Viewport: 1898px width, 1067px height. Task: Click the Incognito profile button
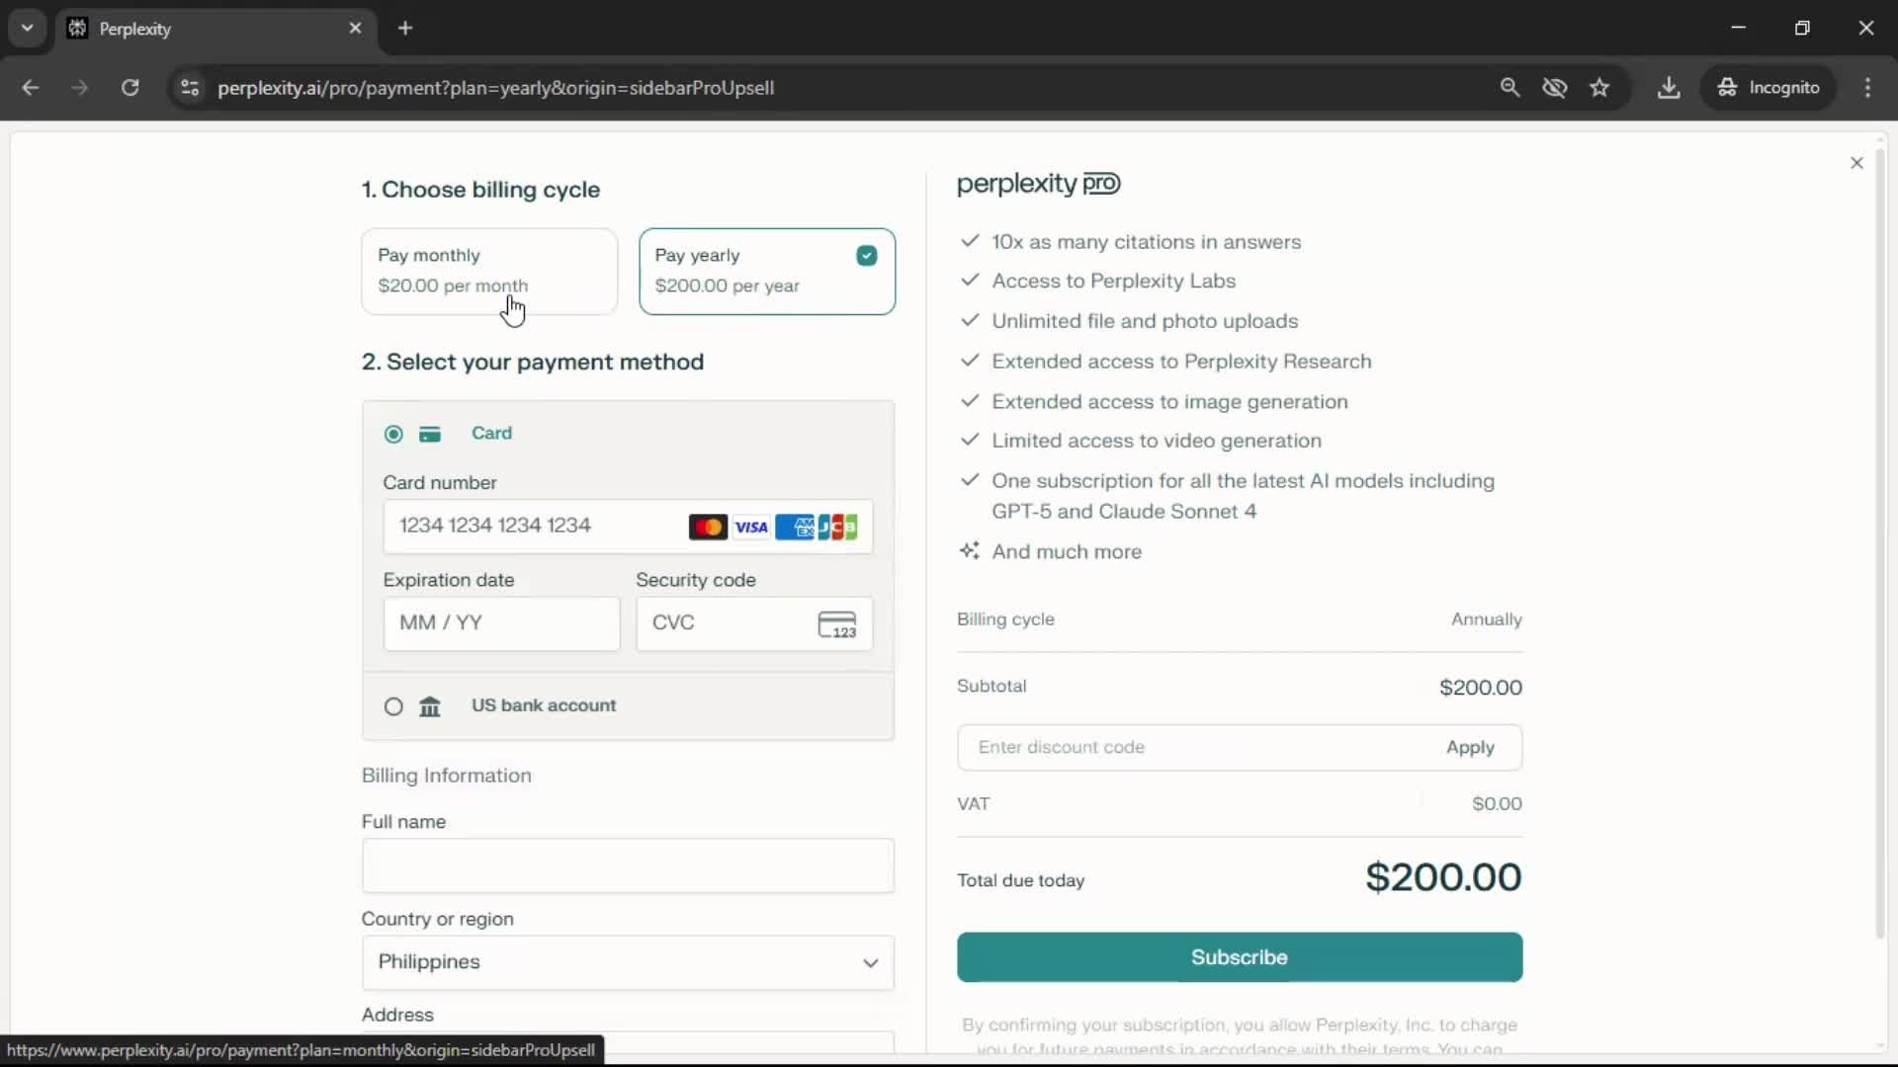click(1769, 88)
